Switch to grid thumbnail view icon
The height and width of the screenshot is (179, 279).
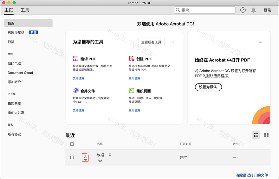click(x=266, y=135)
